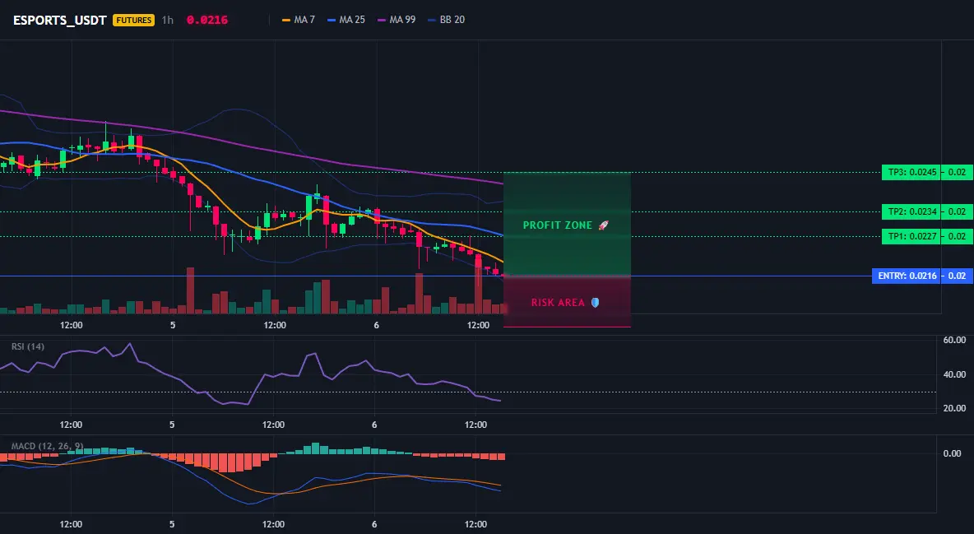This screenshot has height=534, width=974.
Task: Click the 20.00 RSI axis value
Action: click(x=954, y=408)
